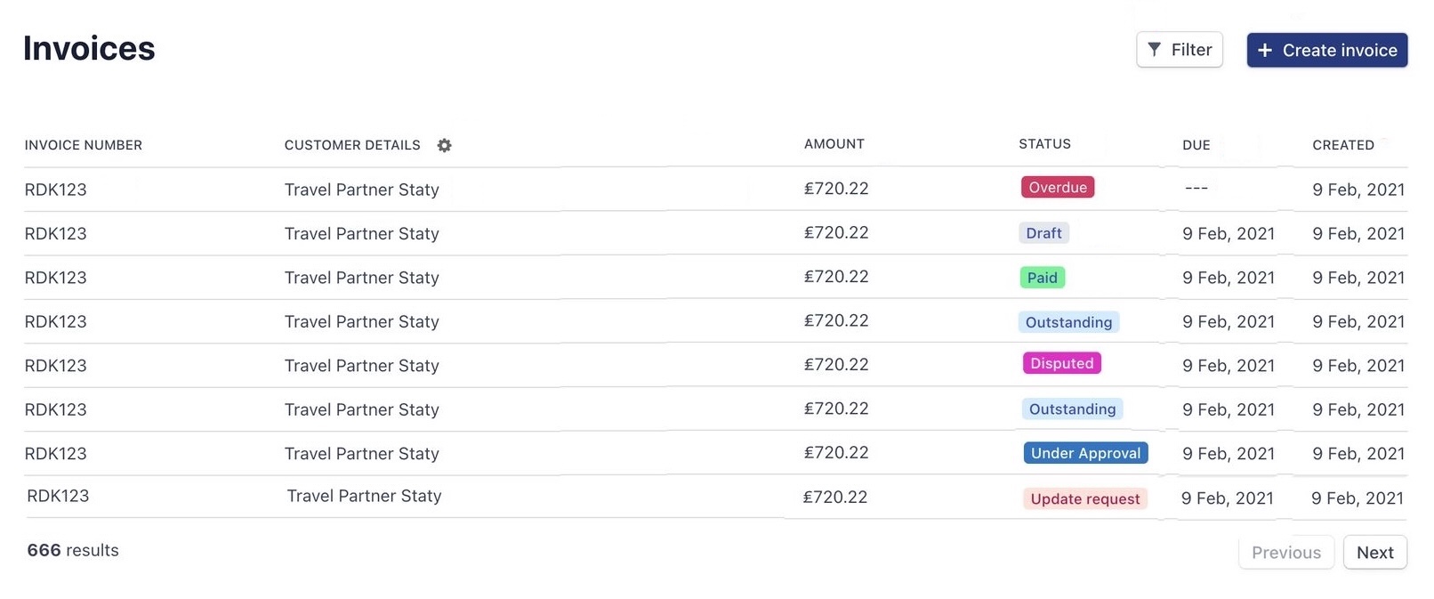Click the Under Approval status badge
The height and width of the screenshot is (599, 1434).
(1085, 453)
